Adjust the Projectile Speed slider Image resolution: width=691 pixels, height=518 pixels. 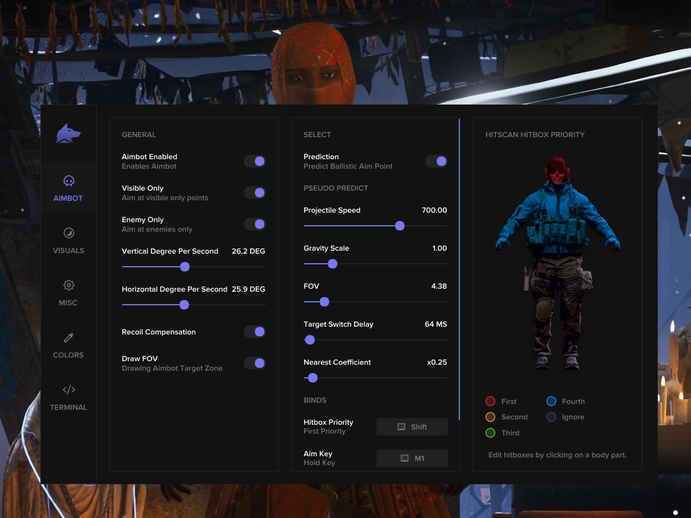(x=399, y=226)
